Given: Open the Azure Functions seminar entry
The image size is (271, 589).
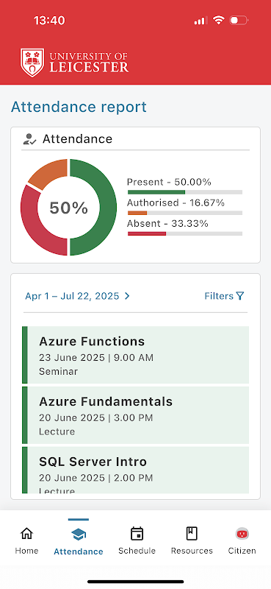Looking at the screenshot, I should pos(135,355).
